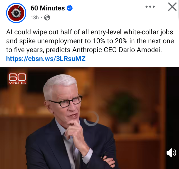Click the loading spinner on the video

click(x=91, y=118)
